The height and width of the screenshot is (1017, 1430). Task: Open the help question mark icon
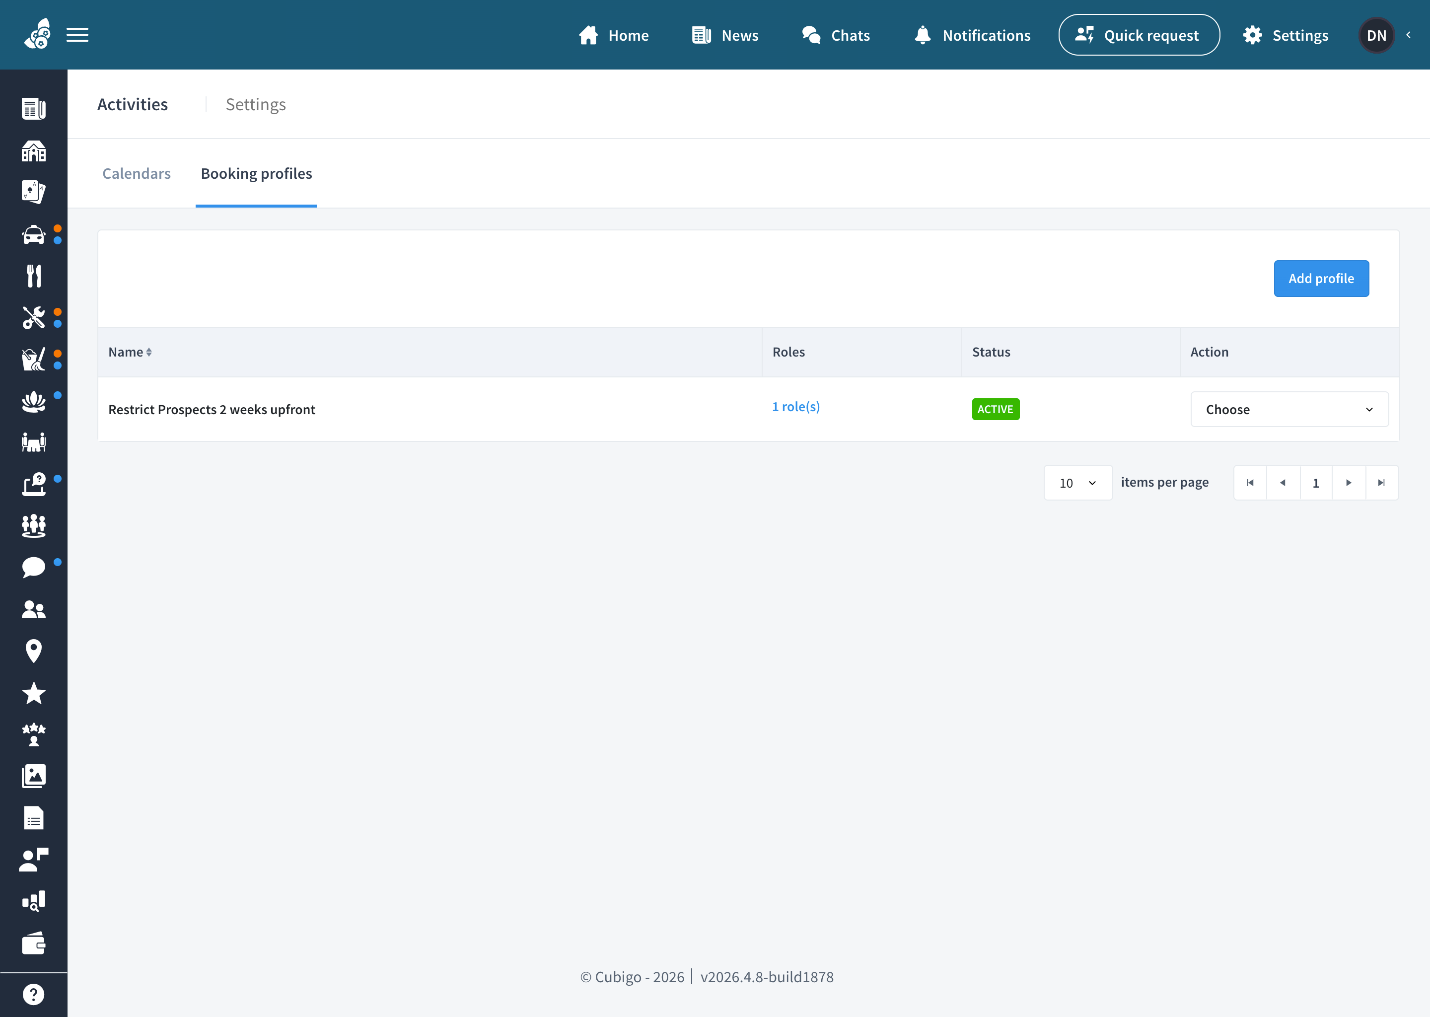tap(34, 995)
